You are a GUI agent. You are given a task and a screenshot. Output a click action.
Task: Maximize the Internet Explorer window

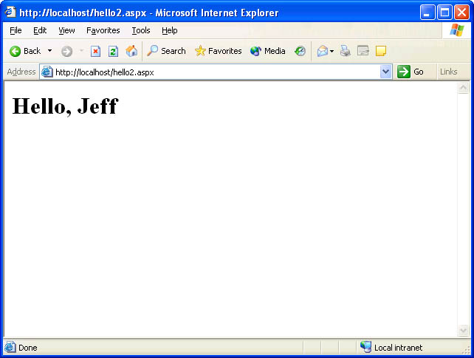click(x=444, y=13)
